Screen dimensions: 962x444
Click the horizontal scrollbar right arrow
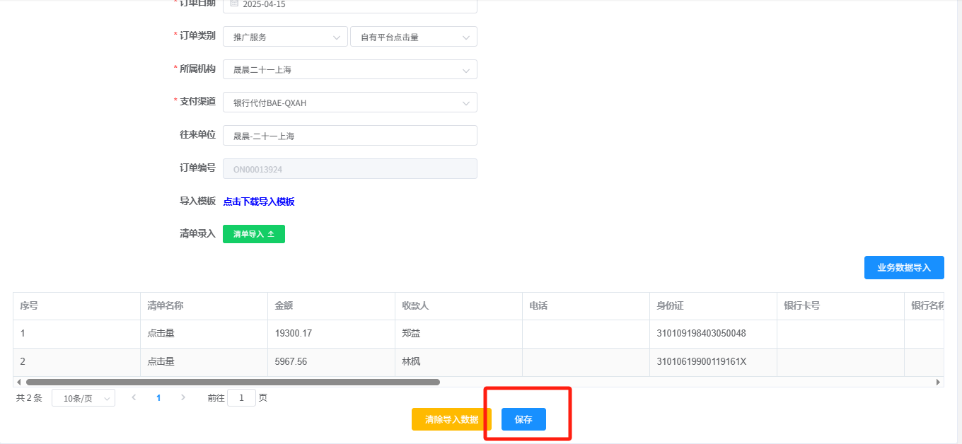coord(938,382)
